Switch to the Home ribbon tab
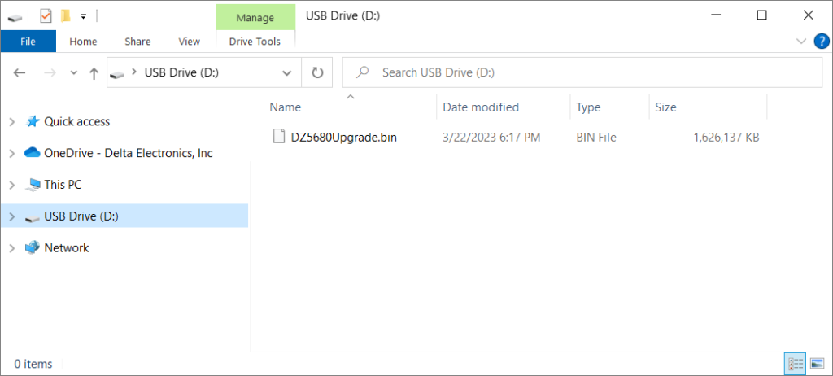The width and height of the screenshot is (833, 376). 84,41
